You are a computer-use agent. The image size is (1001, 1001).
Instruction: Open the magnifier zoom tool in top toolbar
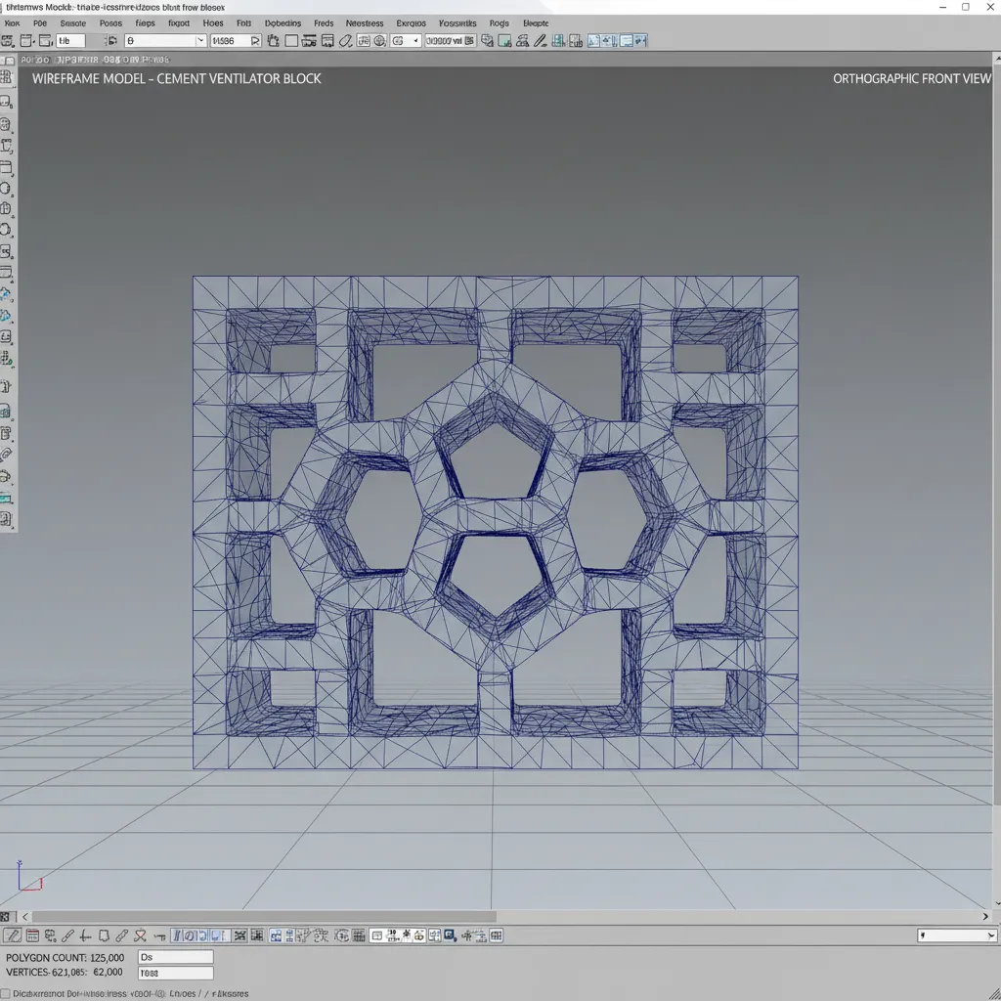click(x=379, y=40)
